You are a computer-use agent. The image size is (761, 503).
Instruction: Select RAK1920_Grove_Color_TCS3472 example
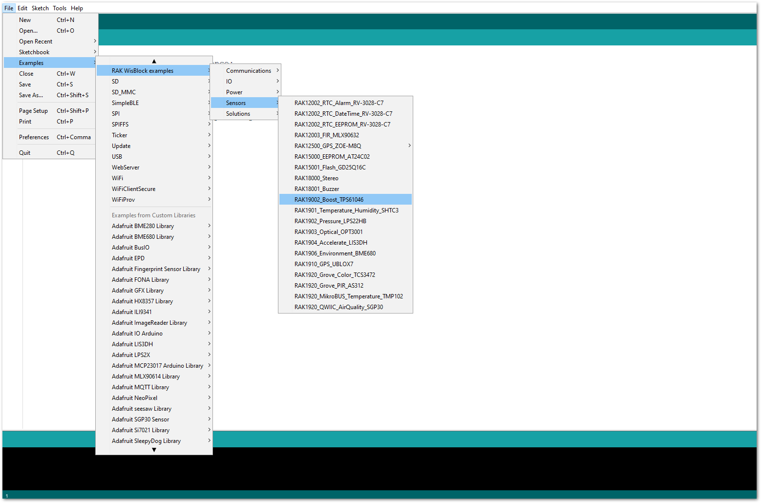[x=345, y=275]
